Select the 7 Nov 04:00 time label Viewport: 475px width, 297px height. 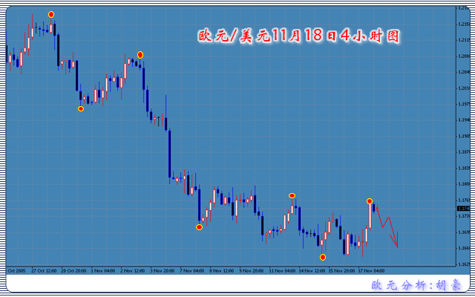(x=192, y=270)
